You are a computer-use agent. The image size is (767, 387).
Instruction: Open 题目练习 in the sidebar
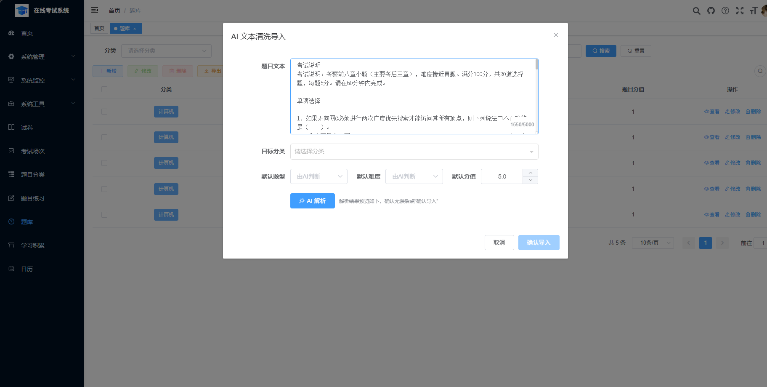pyautogui.click(x=42, y=198)
